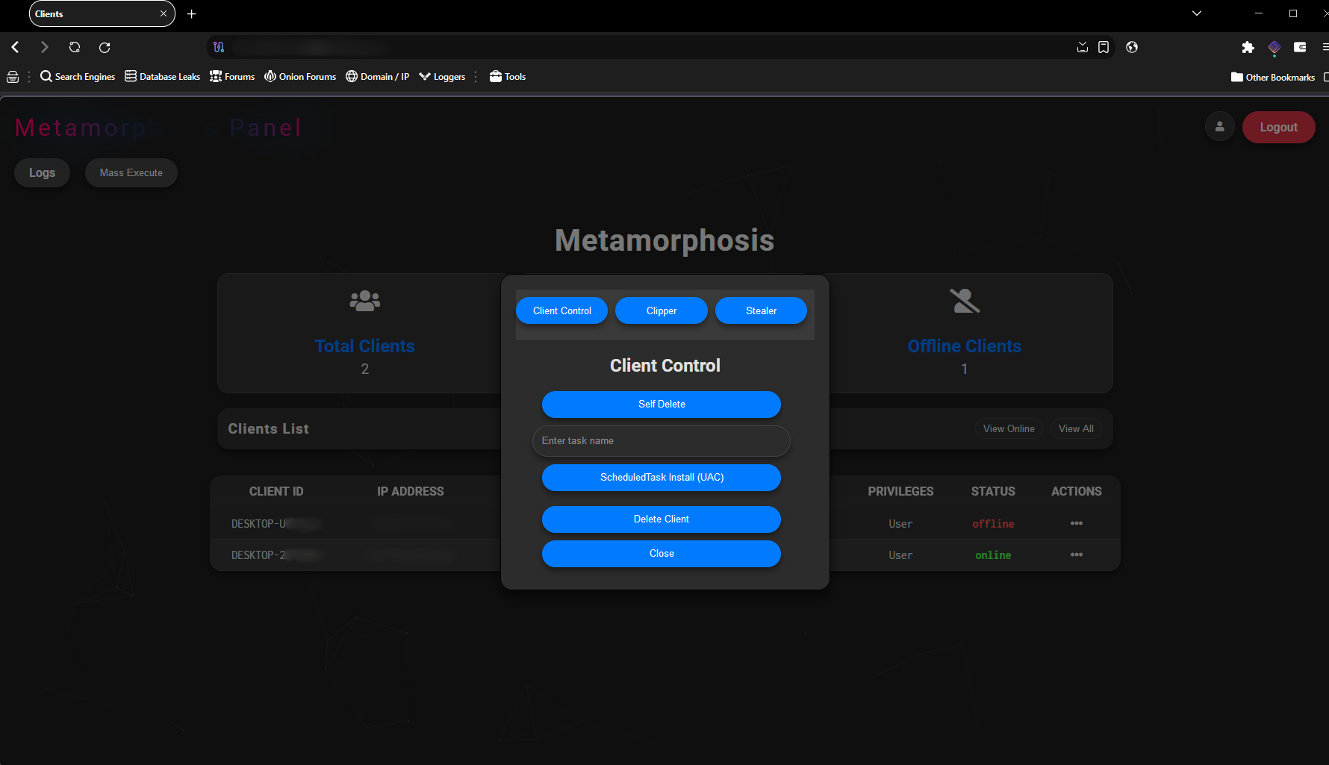Open the Onion Forums bookmark folder
This screenshot has width=1329, height=765.
[x=300, y=77]
